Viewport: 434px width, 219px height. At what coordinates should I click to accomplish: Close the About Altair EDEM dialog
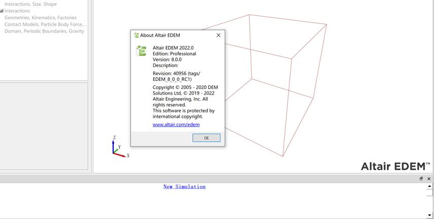(218, 35)
